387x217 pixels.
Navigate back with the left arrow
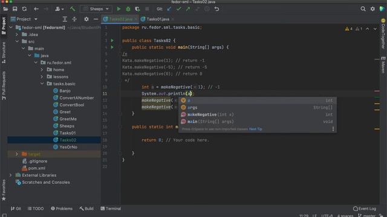tap(36, 9)
